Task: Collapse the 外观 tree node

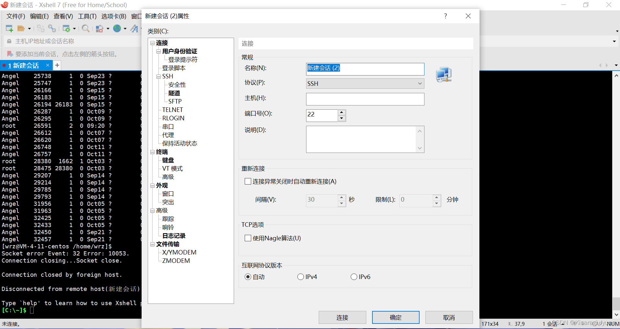Action: pyautogui.click(x=152, y=185)
